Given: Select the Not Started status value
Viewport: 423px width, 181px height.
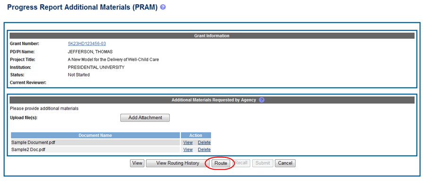Looking at the screenshot, I should pyautogui.click(x=79, y=75).
